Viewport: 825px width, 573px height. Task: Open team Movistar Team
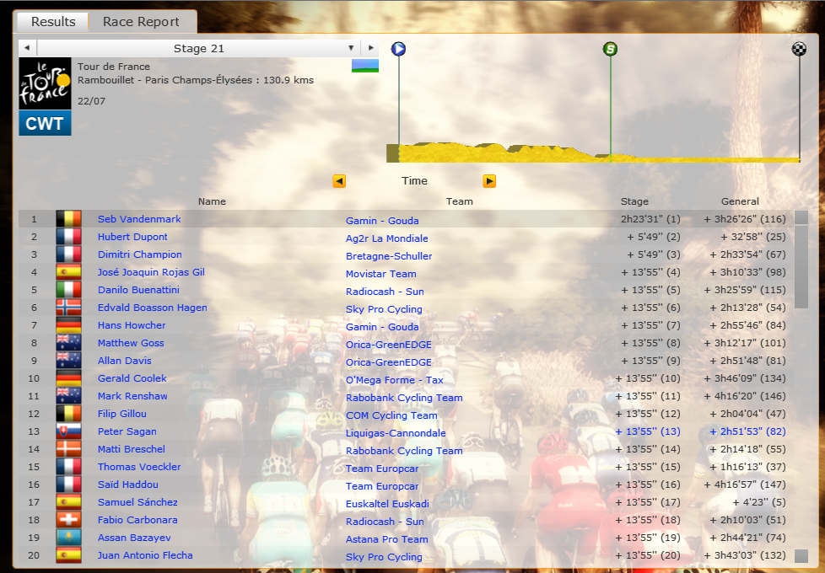click(x=381, y=274)
